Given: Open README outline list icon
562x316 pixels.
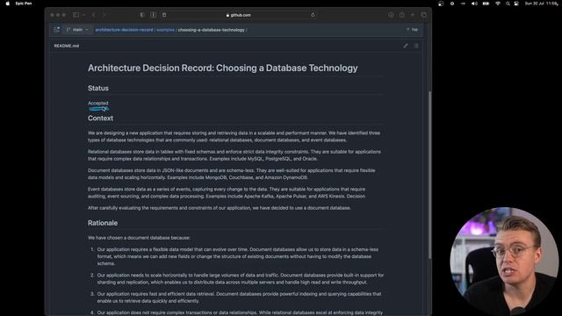Looking at the screenshot, I should coord(416,46).
